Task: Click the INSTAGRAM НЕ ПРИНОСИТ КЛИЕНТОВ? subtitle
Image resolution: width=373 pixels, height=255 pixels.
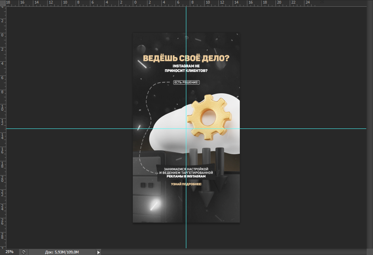Action: tap(186, 68)
